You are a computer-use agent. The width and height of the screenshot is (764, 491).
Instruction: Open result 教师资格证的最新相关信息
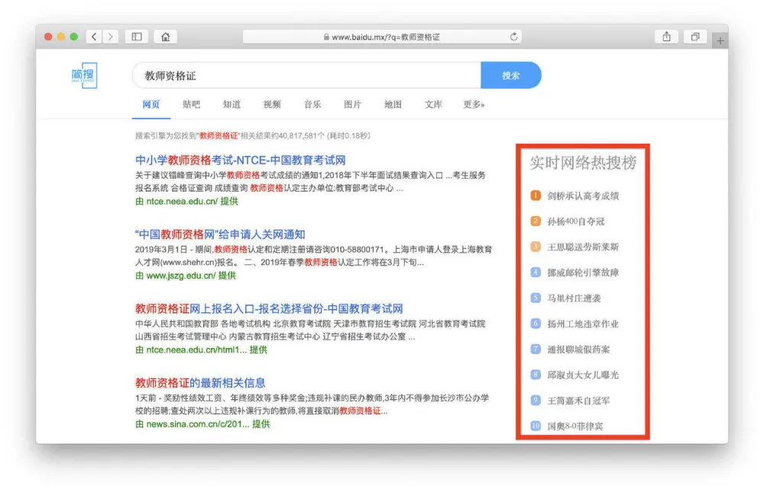click(200, 383)
